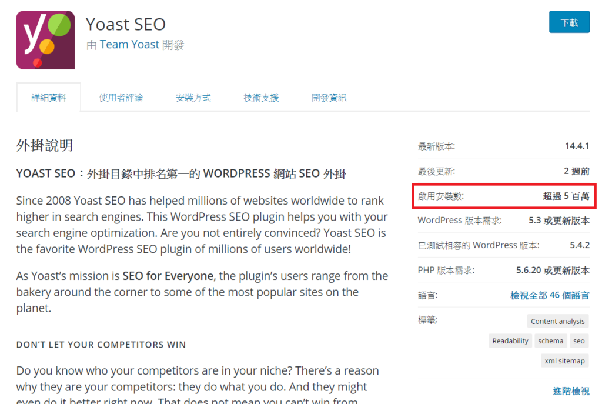Click the DON'T LET YOUR COMPETITORS WIN heading

(x=101, y=345)
